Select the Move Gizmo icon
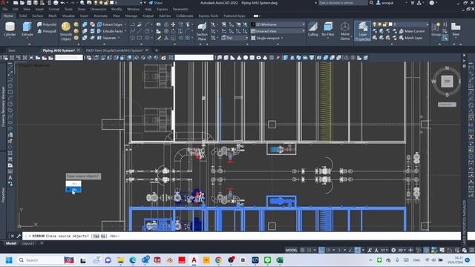 coord(345,27)
